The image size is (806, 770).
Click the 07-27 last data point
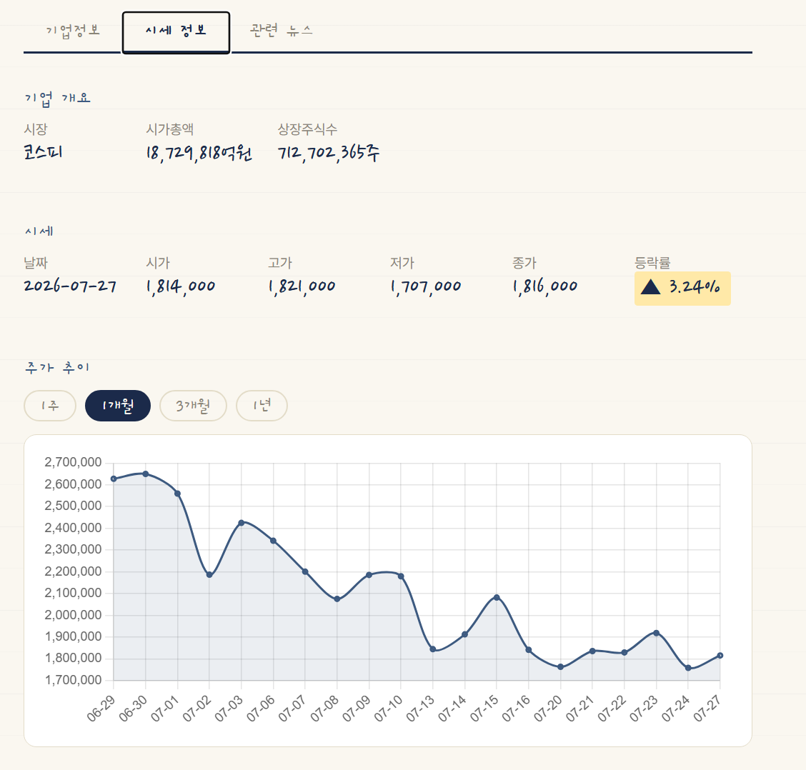(x=720, y=656)
